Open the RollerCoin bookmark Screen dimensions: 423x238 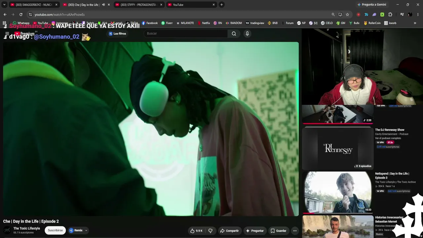[x=372, y=23]
